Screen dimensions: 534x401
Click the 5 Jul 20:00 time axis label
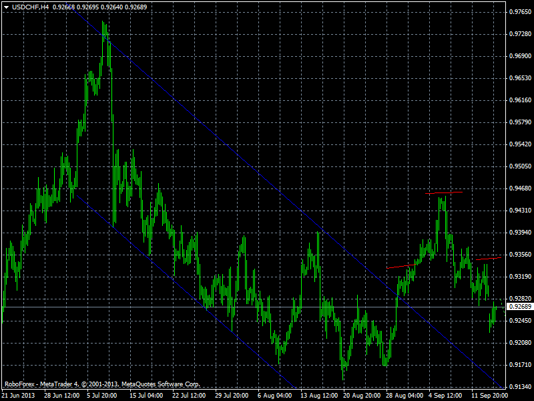102,396
